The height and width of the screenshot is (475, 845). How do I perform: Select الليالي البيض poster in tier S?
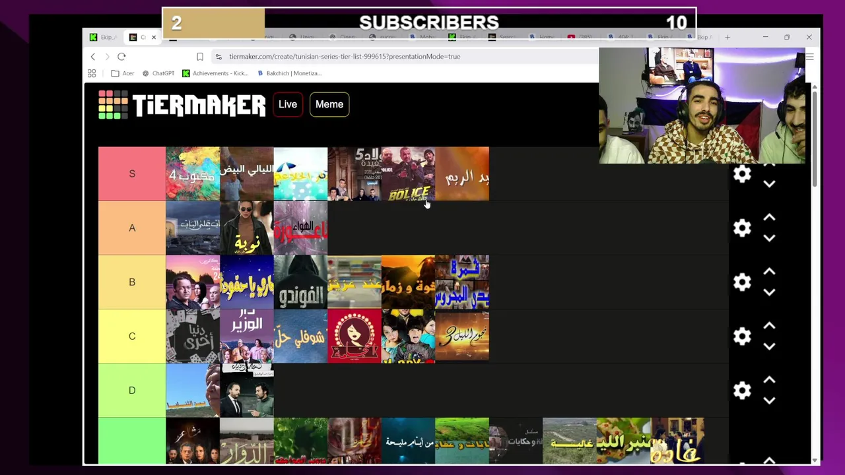pyautogui.click(x=247, y=174)
